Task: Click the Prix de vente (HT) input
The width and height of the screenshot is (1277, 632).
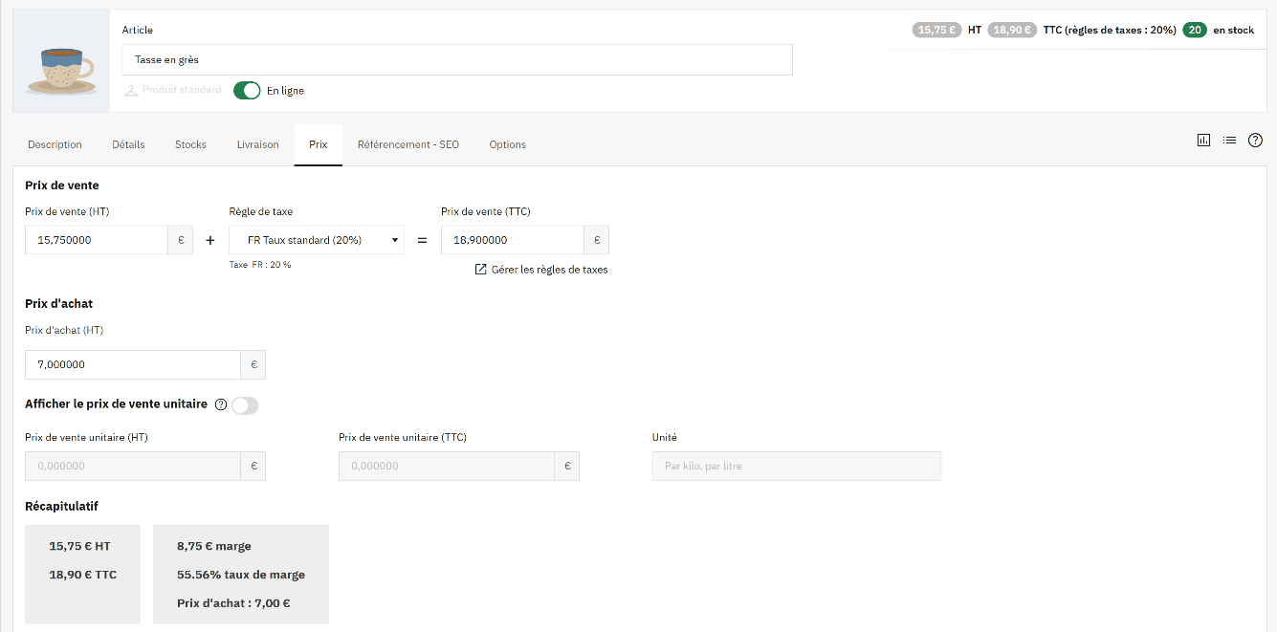Action: point(97,240)
